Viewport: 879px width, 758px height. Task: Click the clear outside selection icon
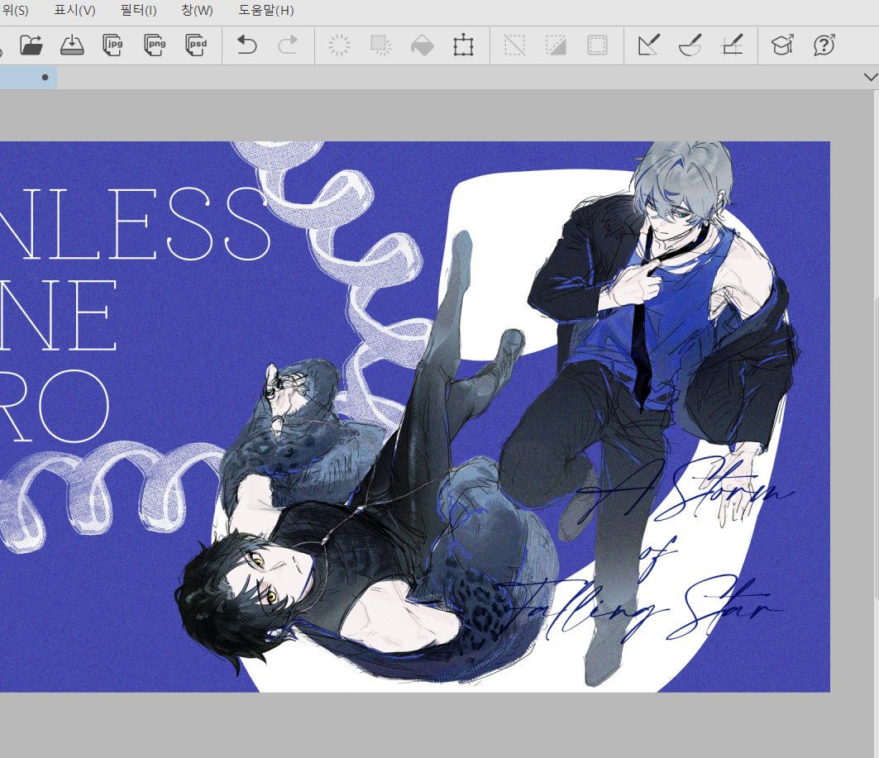[381, 45]
